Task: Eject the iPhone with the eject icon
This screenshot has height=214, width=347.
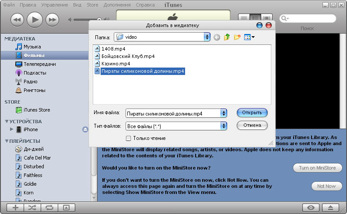Action: pyautogui.click(x=85, y=129)
